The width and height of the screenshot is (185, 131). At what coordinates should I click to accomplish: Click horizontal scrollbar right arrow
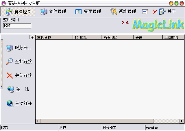[x=182, y=121]
